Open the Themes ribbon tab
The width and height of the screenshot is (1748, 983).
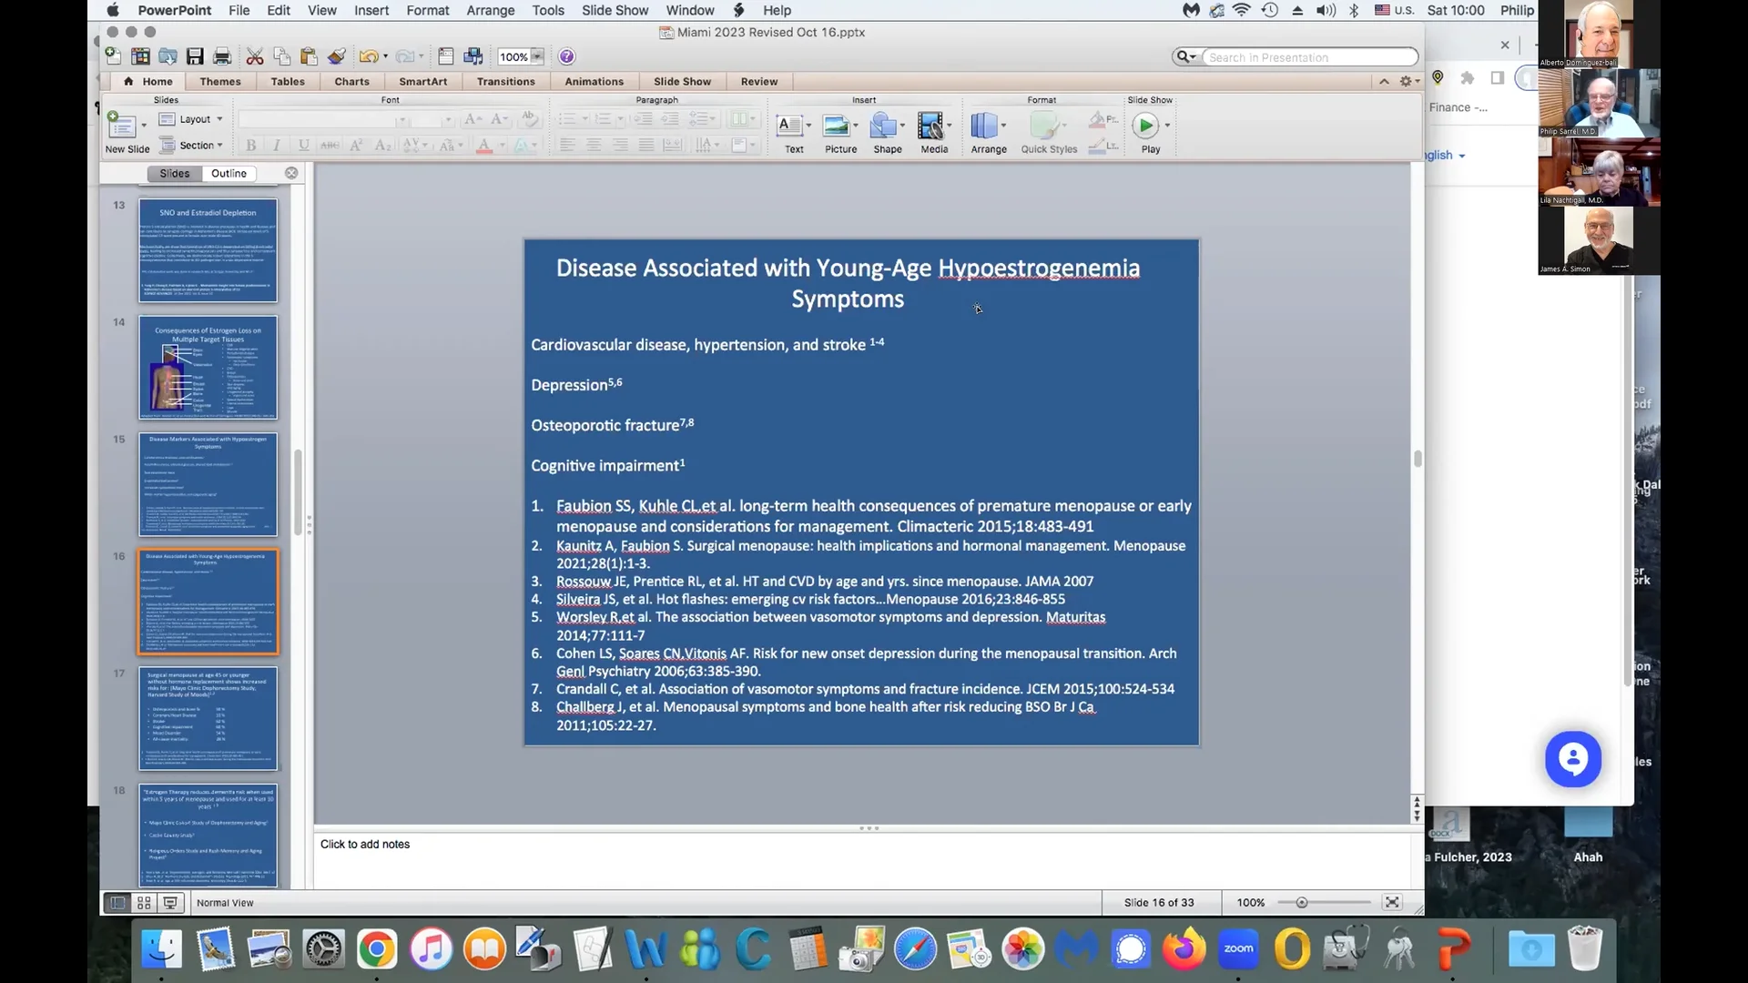click(220, 81)
